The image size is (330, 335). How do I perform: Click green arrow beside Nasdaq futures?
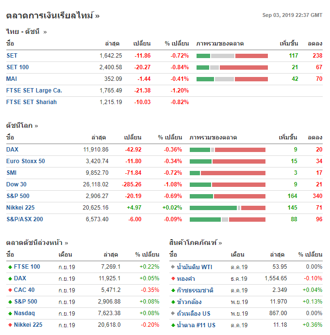10,313
